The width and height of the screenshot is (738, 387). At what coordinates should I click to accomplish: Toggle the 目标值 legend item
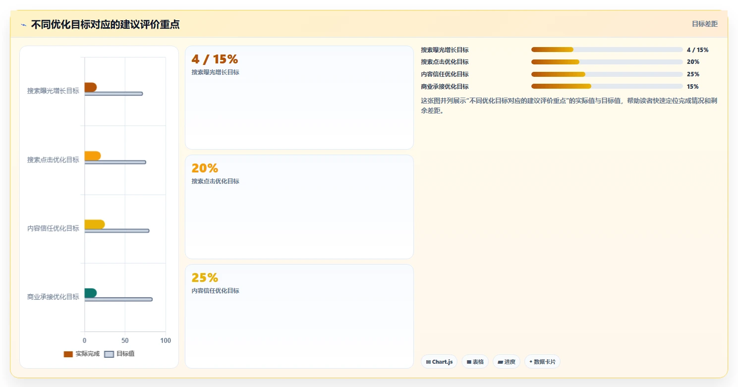coord(119,354)
